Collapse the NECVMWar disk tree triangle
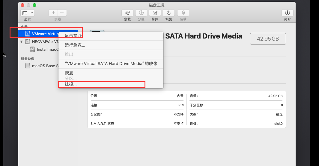 click(21, 41)
